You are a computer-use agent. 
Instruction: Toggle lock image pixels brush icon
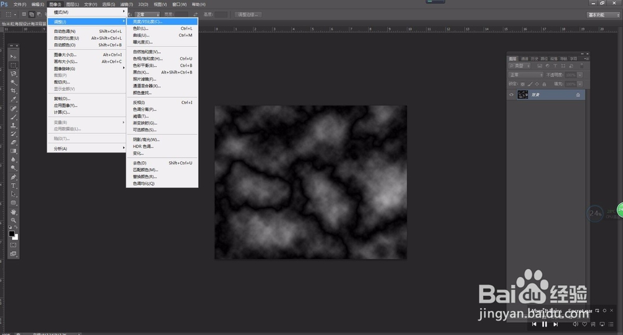[x=530, y=84]
